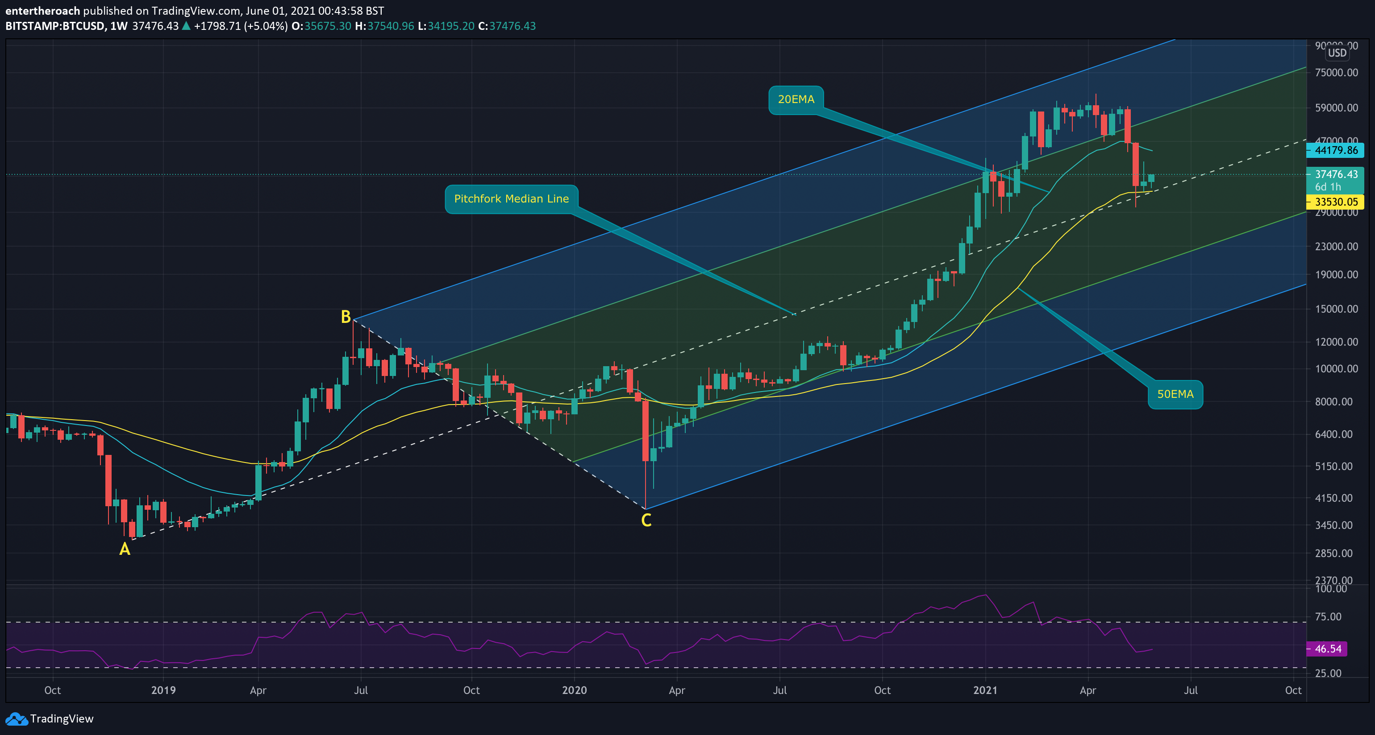
Task: Click the 10000.00 price axis label
Action: coord(1337,368)
